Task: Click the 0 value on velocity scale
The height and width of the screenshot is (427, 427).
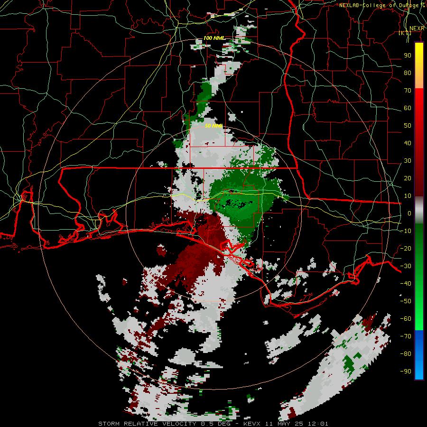Action: point(409,213)
